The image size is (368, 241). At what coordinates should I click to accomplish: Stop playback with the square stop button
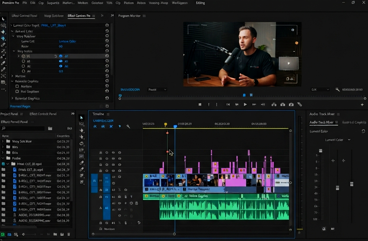click(200, 104)
